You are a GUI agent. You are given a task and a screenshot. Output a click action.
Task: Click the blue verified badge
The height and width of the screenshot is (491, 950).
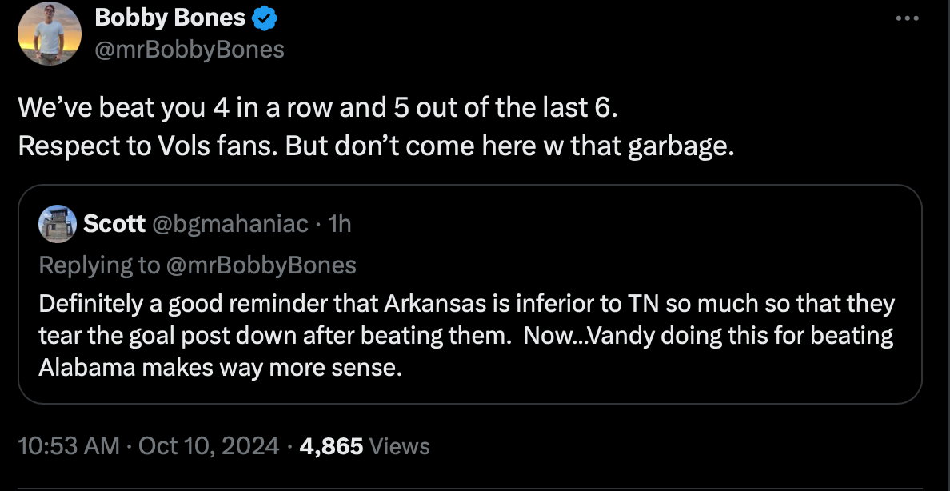pos(266,16)
